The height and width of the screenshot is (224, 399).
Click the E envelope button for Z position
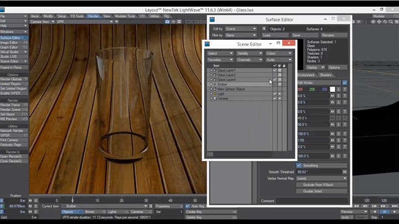[x=36, y=212]
